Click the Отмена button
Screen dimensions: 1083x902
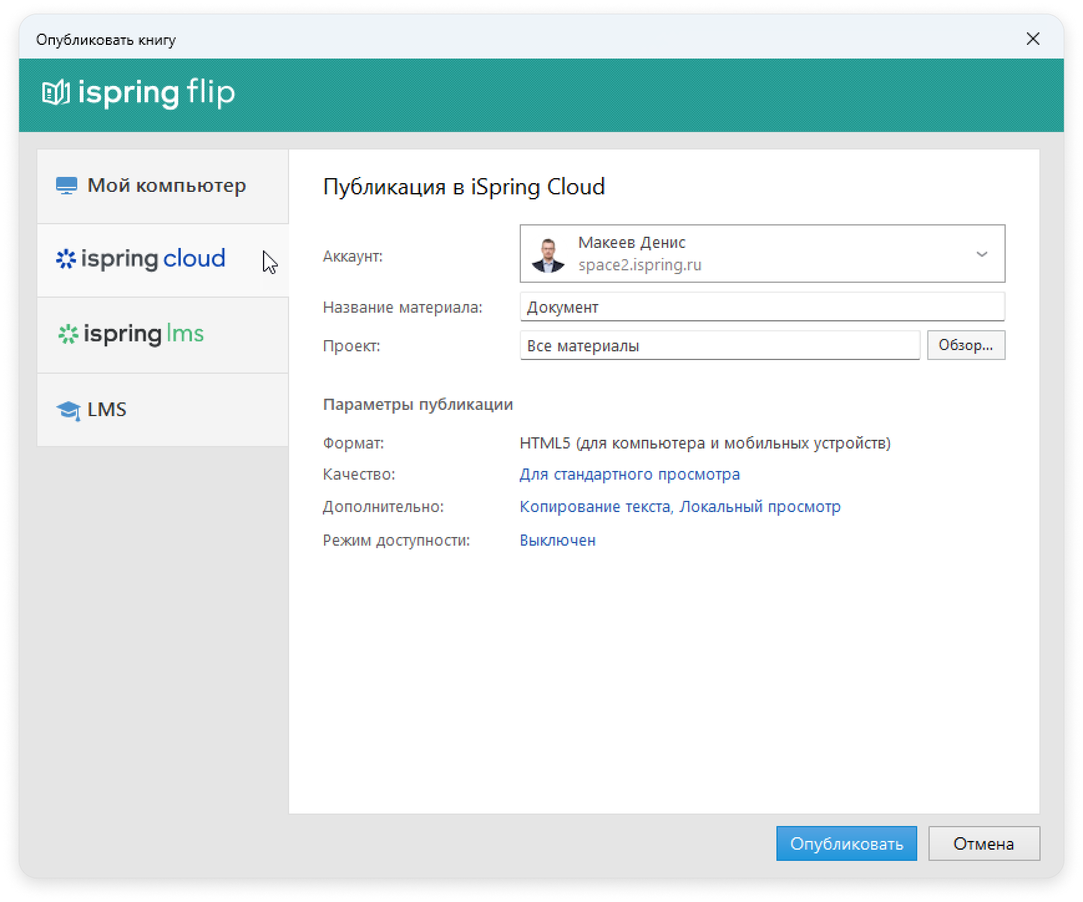(x=984, y=843)
